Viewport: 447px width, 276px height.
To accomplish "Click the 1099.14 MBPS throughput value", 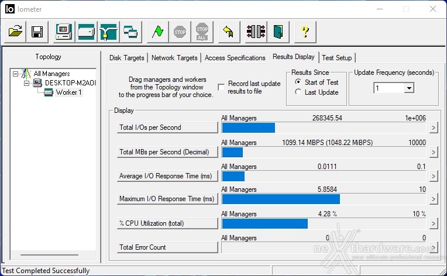I will click(327, 143).
